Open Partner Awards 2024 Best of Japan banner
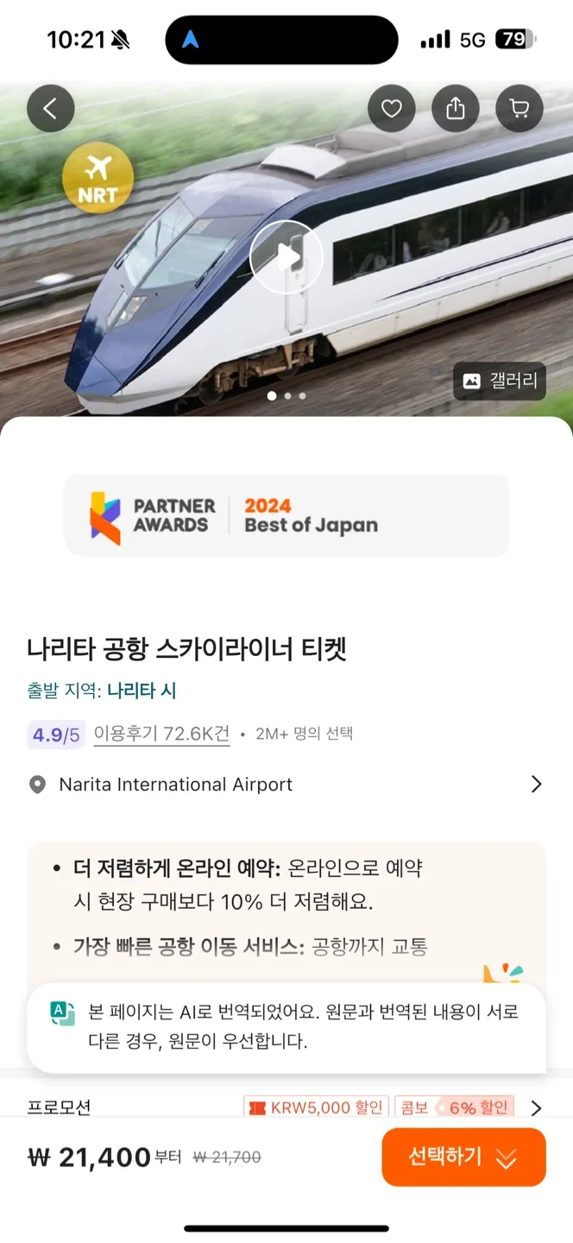573x1243 pixels. click(x=286, y=515)
